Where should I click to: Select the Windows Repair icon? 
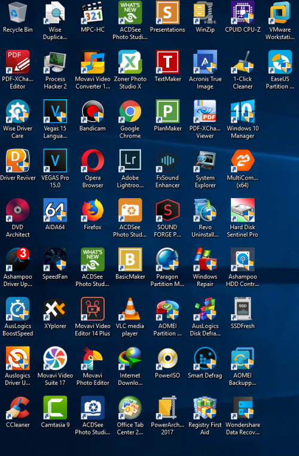pyautogui.click(x=205, y=259)
